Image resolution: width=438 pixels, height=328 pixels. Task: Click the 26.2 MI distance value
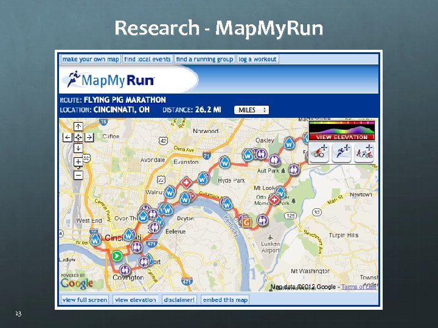[x=208, y=109]
